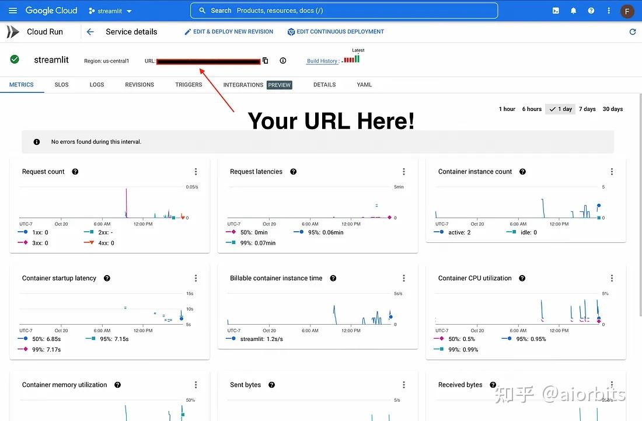The image size is (642, 421).
Task: Select the 30 days time range
Action: point(612,109)
